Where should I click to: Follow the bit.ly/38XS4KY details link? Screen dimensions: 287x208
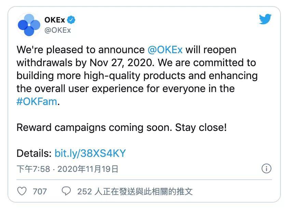pyautogui.click(x=91, y=153)
